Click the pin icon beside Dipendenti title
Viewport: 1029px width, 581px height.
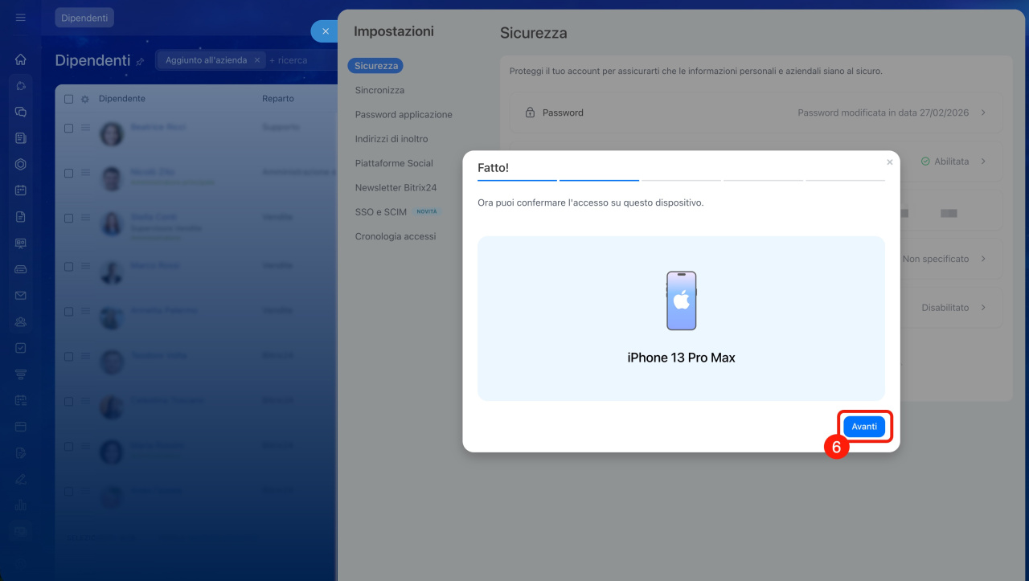pos(141,62)
